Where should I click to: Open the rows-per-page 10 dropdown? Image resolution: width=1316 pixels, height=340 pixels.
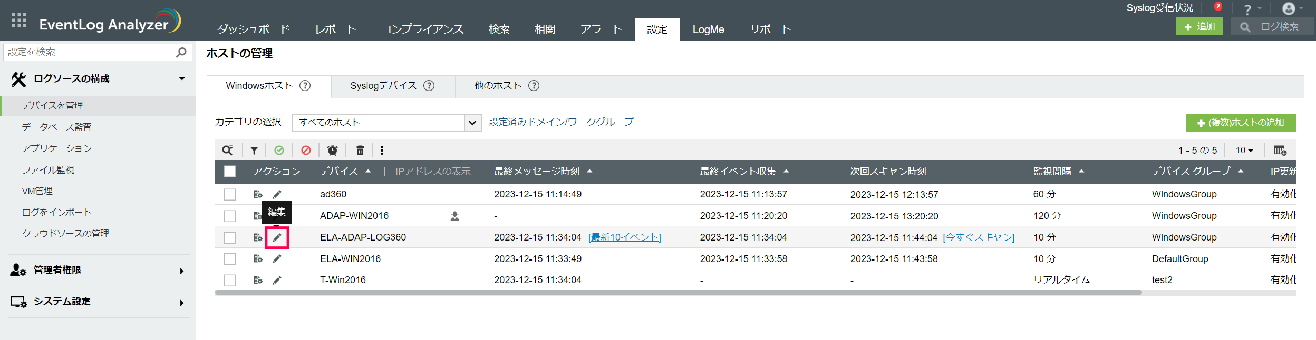point(1244,151)
